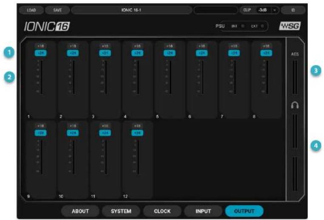Set output channel 6 to +18 level
The height and width of the screenshot is (220, 324).
(x=202, y=46)
